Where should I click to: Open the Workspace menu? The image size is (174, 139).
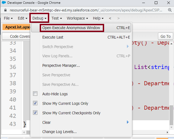[x=77, y=18]
